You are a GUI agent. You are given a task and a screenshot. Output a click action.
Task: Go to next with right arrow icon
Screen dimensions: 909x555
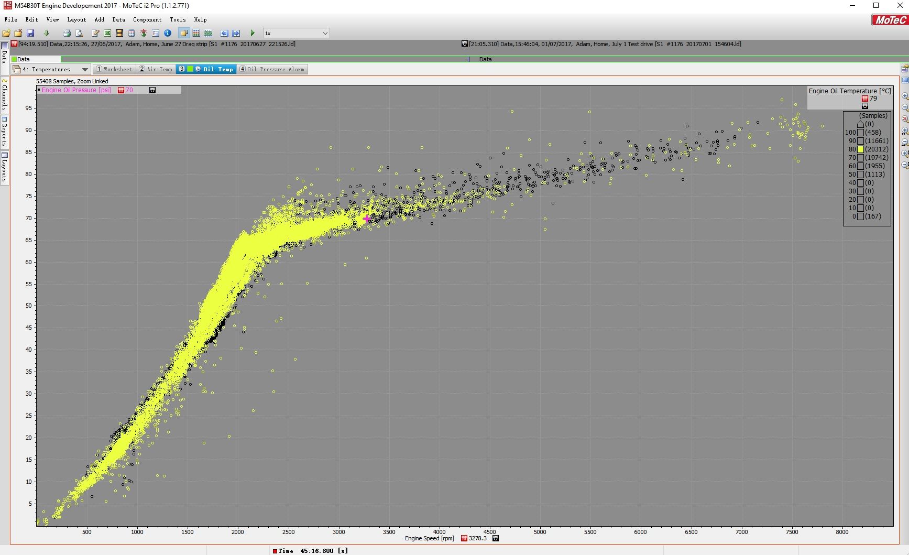coord(236,33)
